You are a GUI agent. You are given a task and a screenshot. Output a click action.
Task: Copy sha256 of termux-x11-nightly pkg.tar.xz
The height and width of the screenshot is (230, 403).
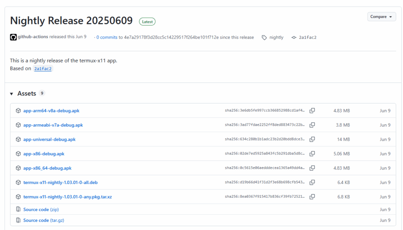point(312,197)
